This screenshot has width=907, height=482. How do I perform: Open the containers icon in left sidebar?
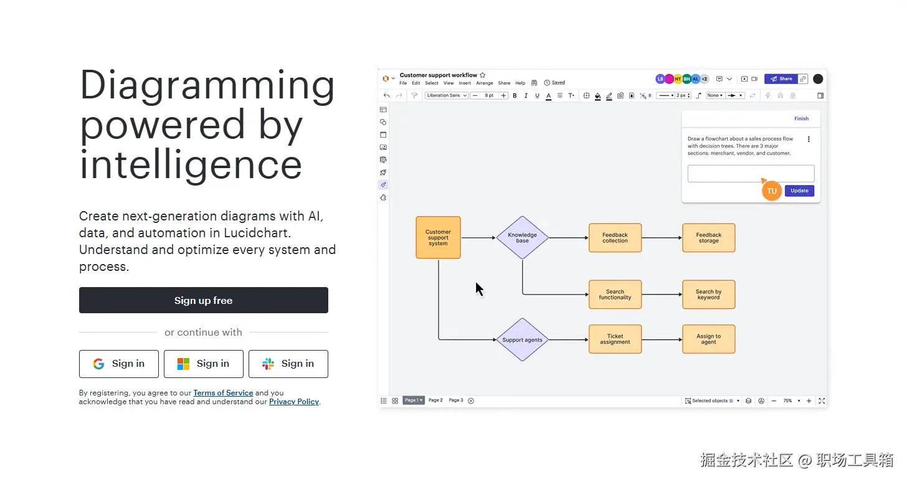coord(383,135)
